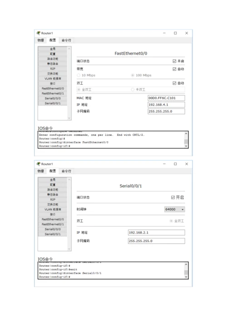Select 全双工 radio in FastEthernet0/0 panel
The image size is (227, 321).
coord(79,89)
